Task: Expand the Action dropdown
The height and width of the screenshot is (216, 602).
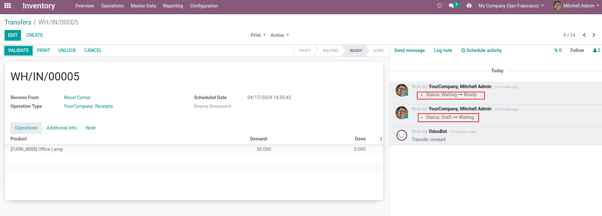Action: 280,35
